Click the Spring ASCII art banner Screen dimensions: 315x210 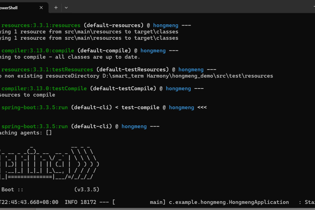[49, 163]
